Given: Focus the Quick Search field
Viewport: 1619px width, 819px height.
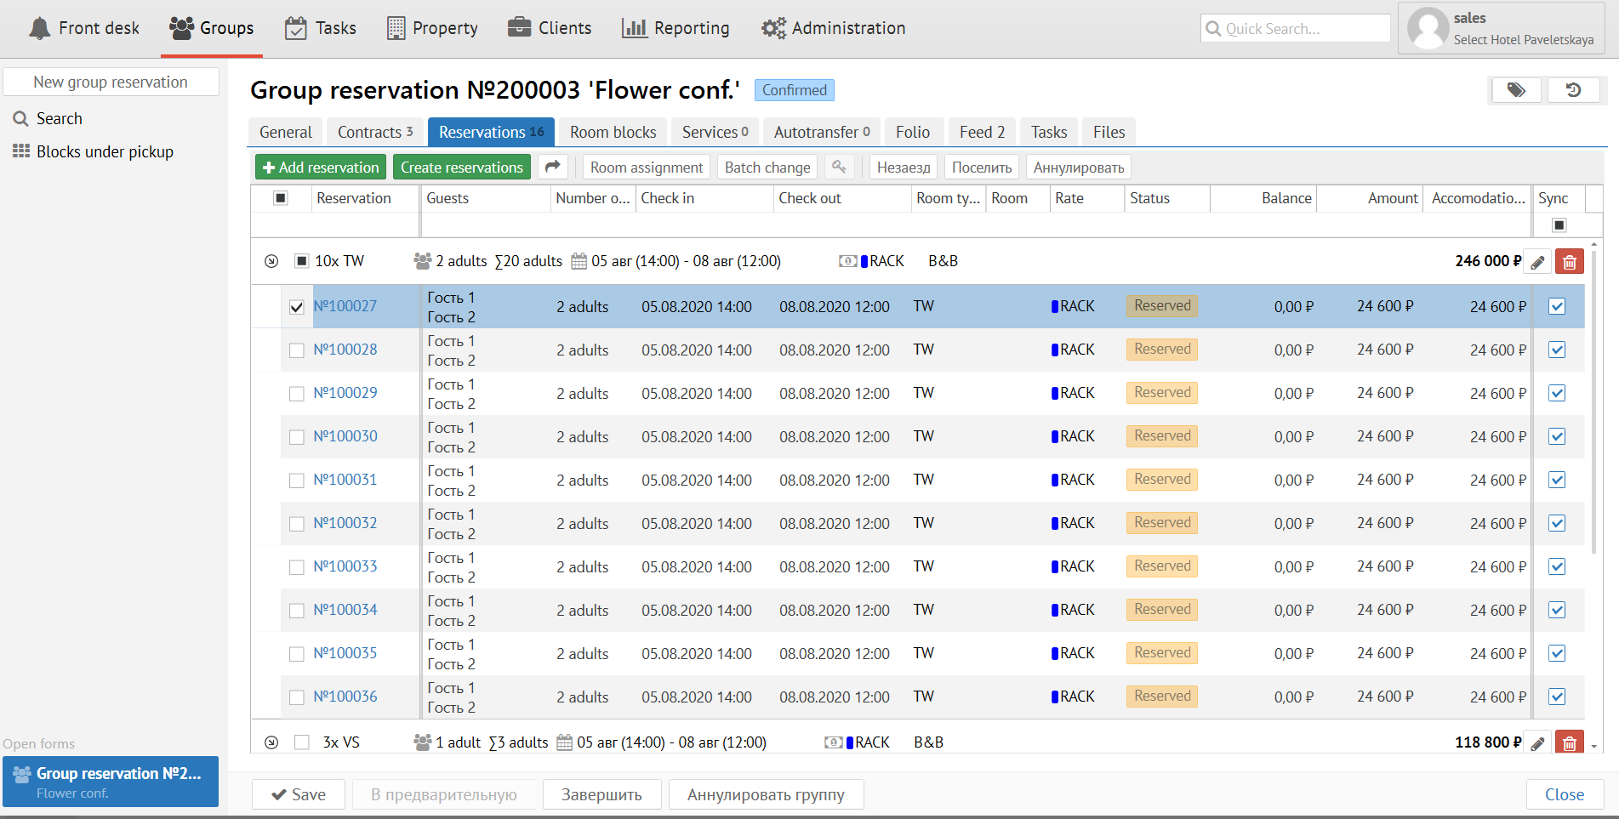Looking at the screenshot, I should point(1296,29).
